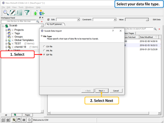This screenshot has height=123, width=164.
Task: Click the pencil edit toolbar icon
Action: point(12,12)
